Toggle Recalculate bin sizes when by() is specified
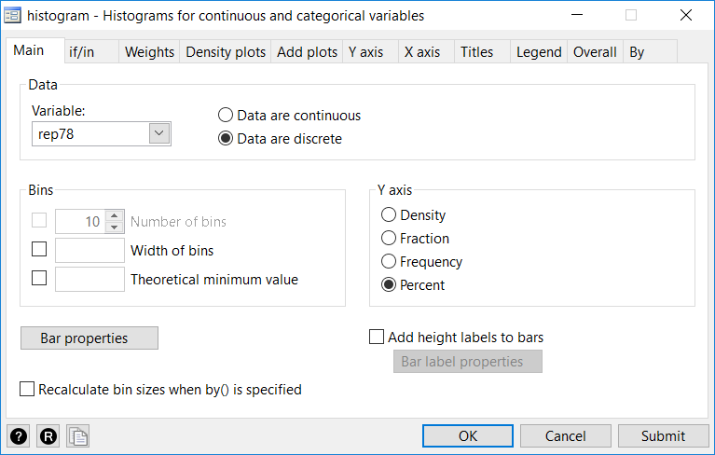This screenshot has width=715, height=455. tap(28, 390)
